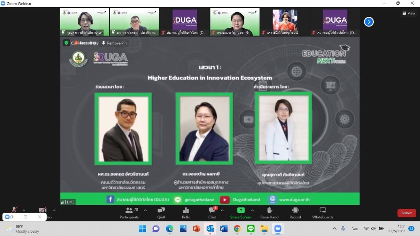Expand the audio options arrow beside the microphone
Screen dimensions: 420x236
24,210
